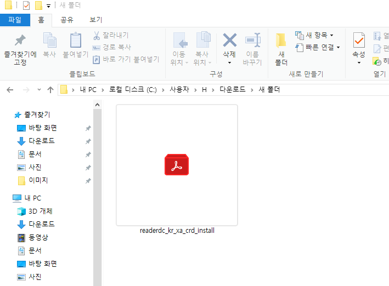Click the navigation pane scrollbar track

pos(98,198)
